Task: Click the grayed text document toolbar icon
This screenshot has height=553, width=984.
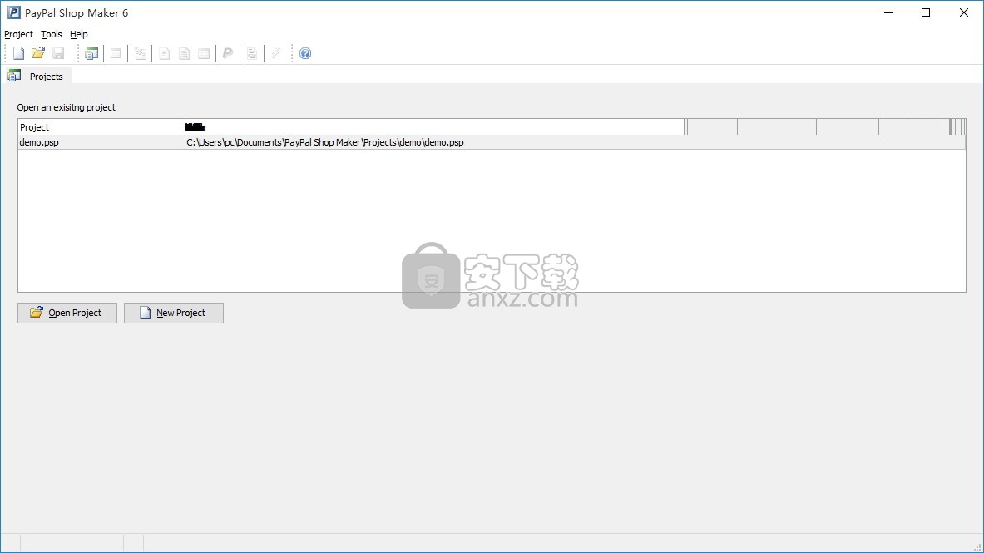Action: click(184, 53)
